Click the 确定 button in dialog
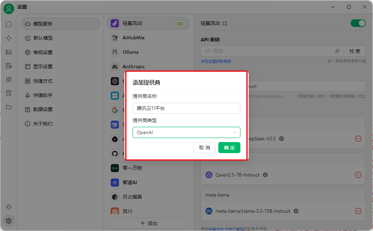The height and width of the screenshot is (231, 373). click(x=229, y=148)
